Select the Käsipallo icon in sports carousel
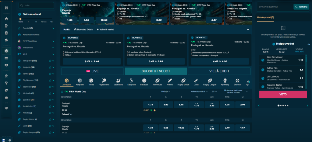Image resolution: width=312 pixels, height=142 pixels. (131, 81)
